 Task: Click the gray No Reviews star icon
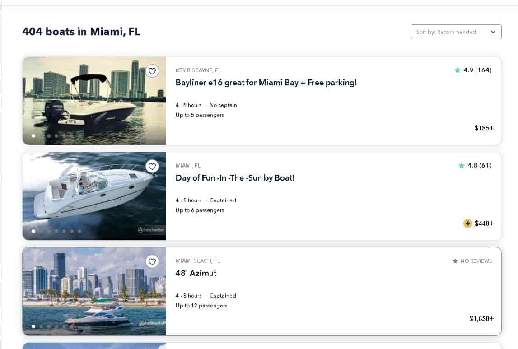[455, 261]
